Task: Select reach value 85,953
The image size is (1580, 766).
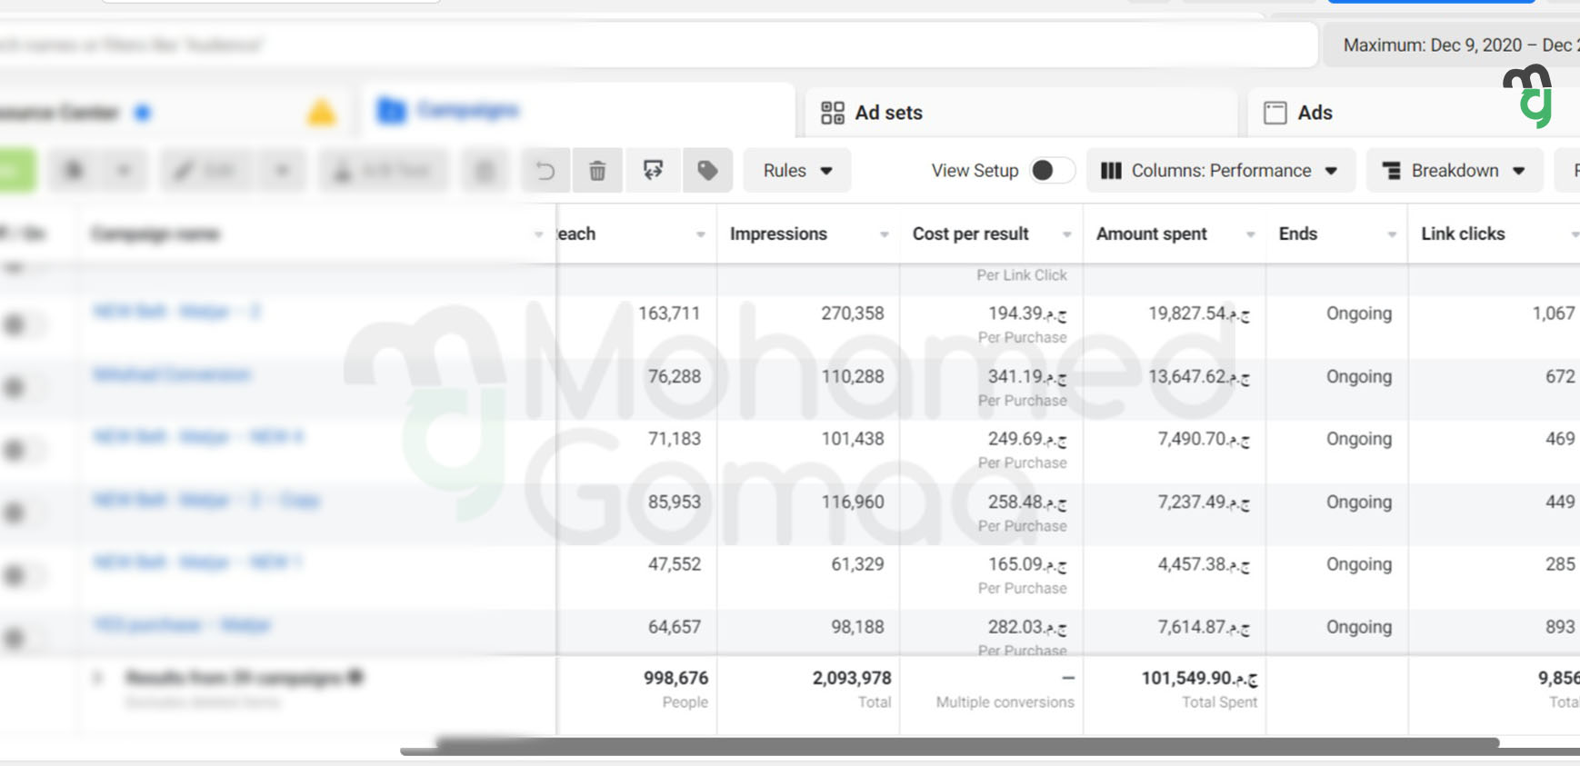Action: point(675,502)
